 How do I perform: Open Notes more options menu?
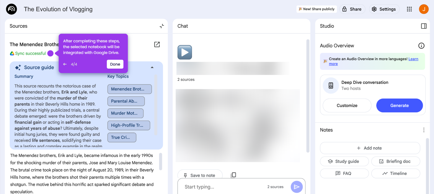coord(424,130)
